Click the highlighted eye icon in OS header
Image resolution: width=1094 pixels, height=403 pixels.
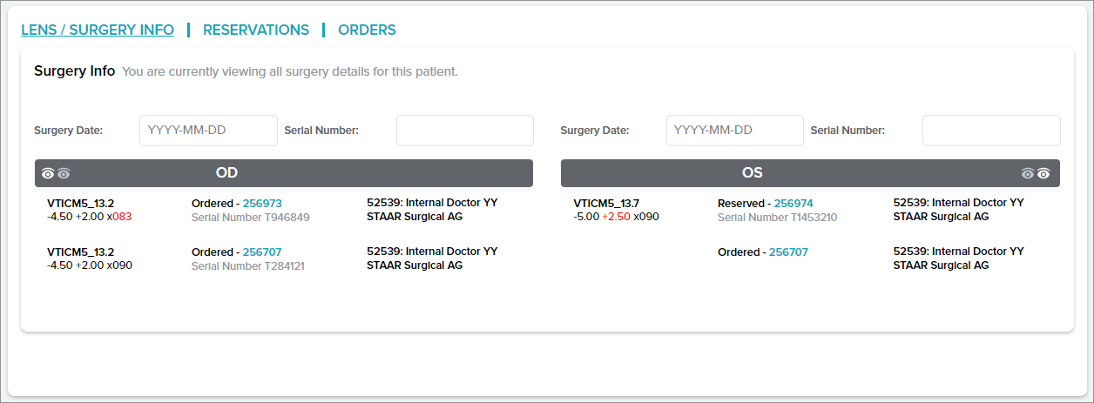pyautogui.click(x=1043, y=173)
